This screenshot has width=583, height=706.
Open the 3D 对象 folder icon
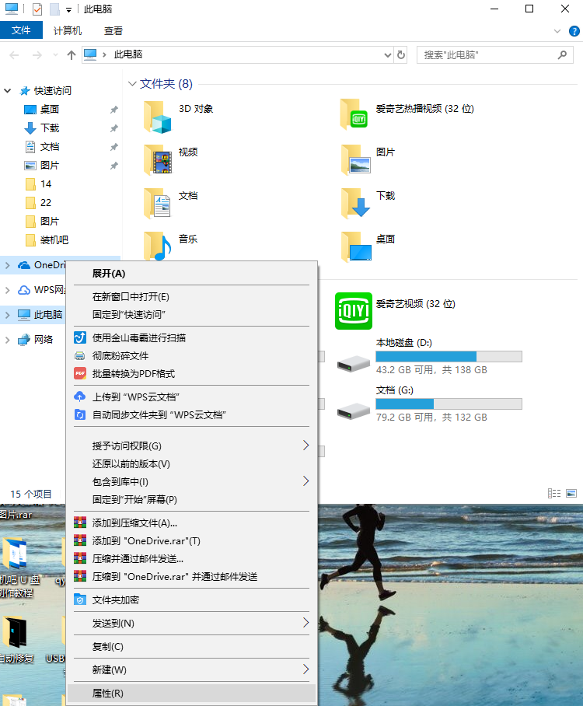[x=157, y=117]
